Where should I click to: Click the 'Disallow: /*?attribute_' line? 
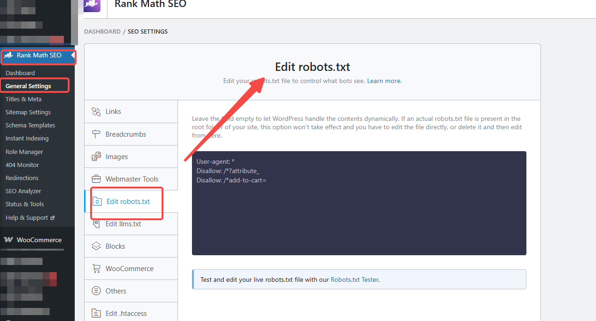click(228, 171)
